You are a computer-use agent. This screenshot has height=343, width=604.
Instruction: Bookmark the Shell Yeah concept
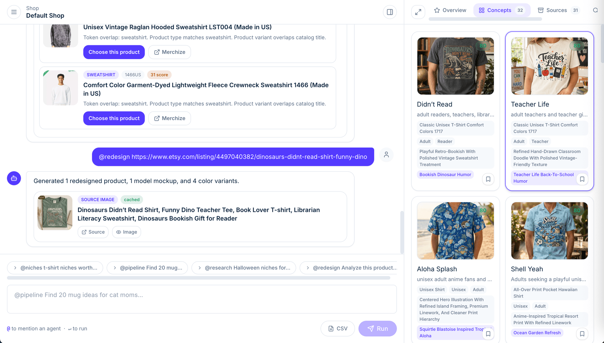click(582, 334)
